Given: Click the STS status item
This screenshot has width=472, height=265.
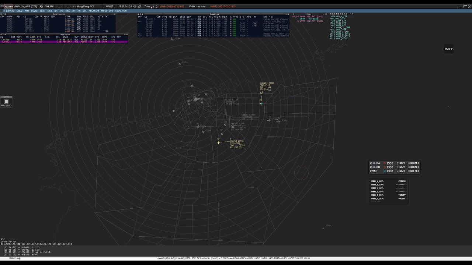Looking at the screenshot, I should [x=84, y=11].
